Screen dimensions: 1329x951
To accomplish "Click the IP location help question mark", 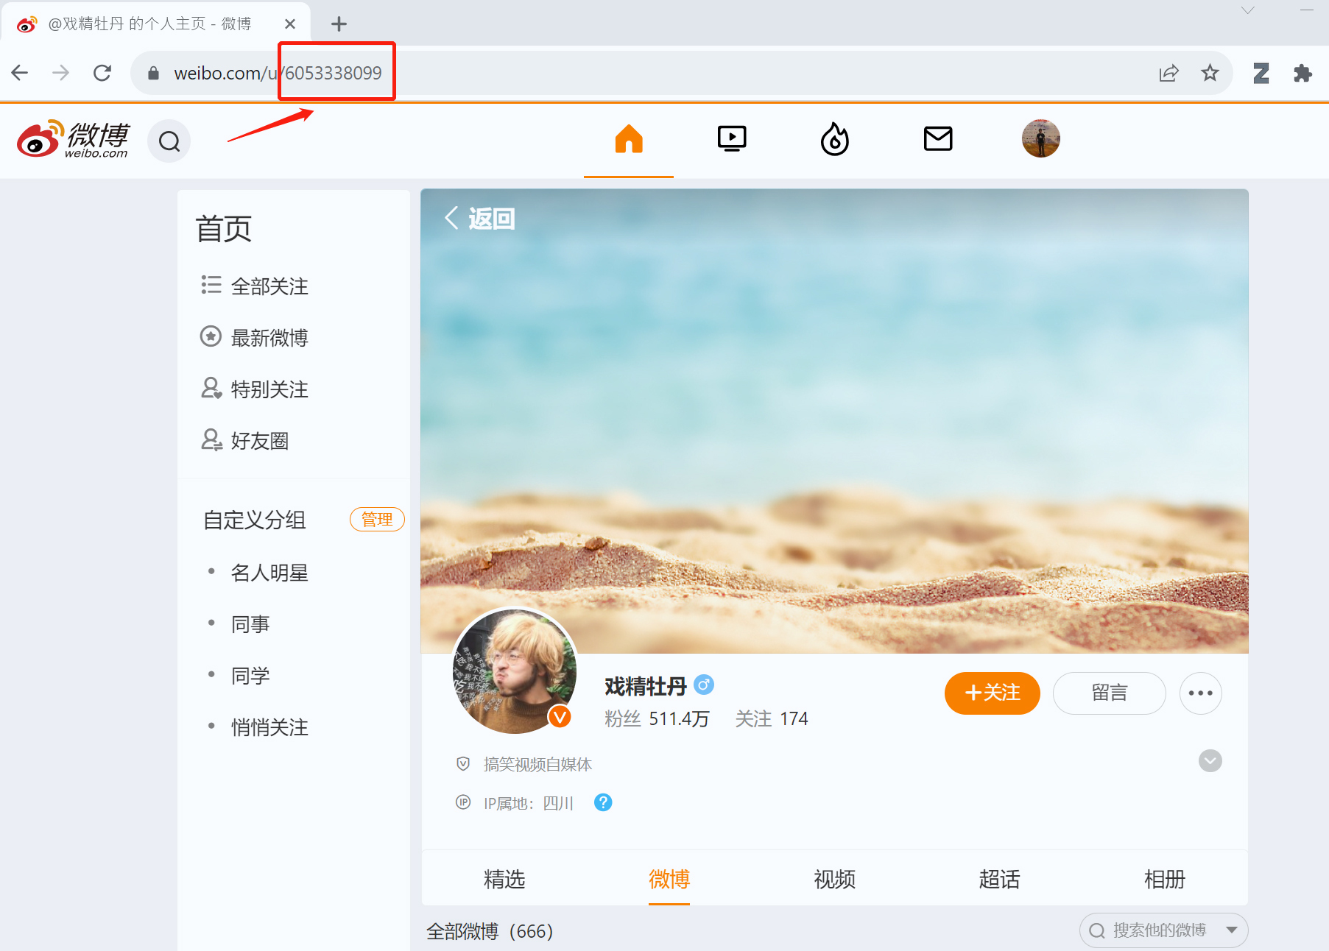I will (x=603, y=802).
